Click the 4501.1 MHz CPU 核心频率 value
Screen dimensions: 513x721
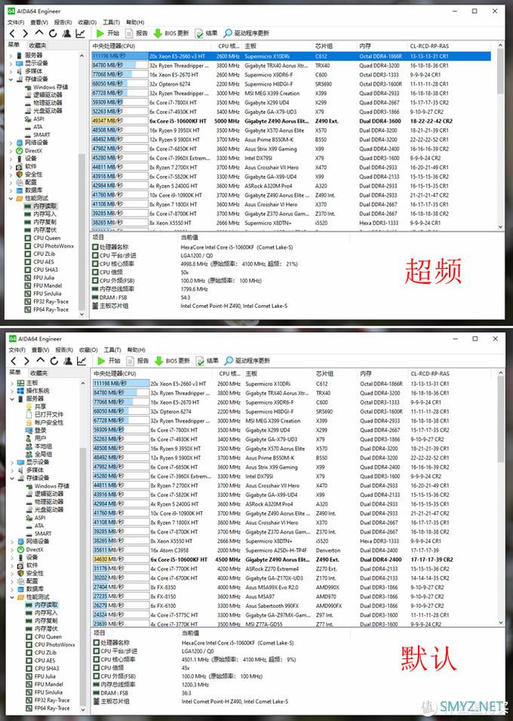pyautogui.click(x=239, y=659)
